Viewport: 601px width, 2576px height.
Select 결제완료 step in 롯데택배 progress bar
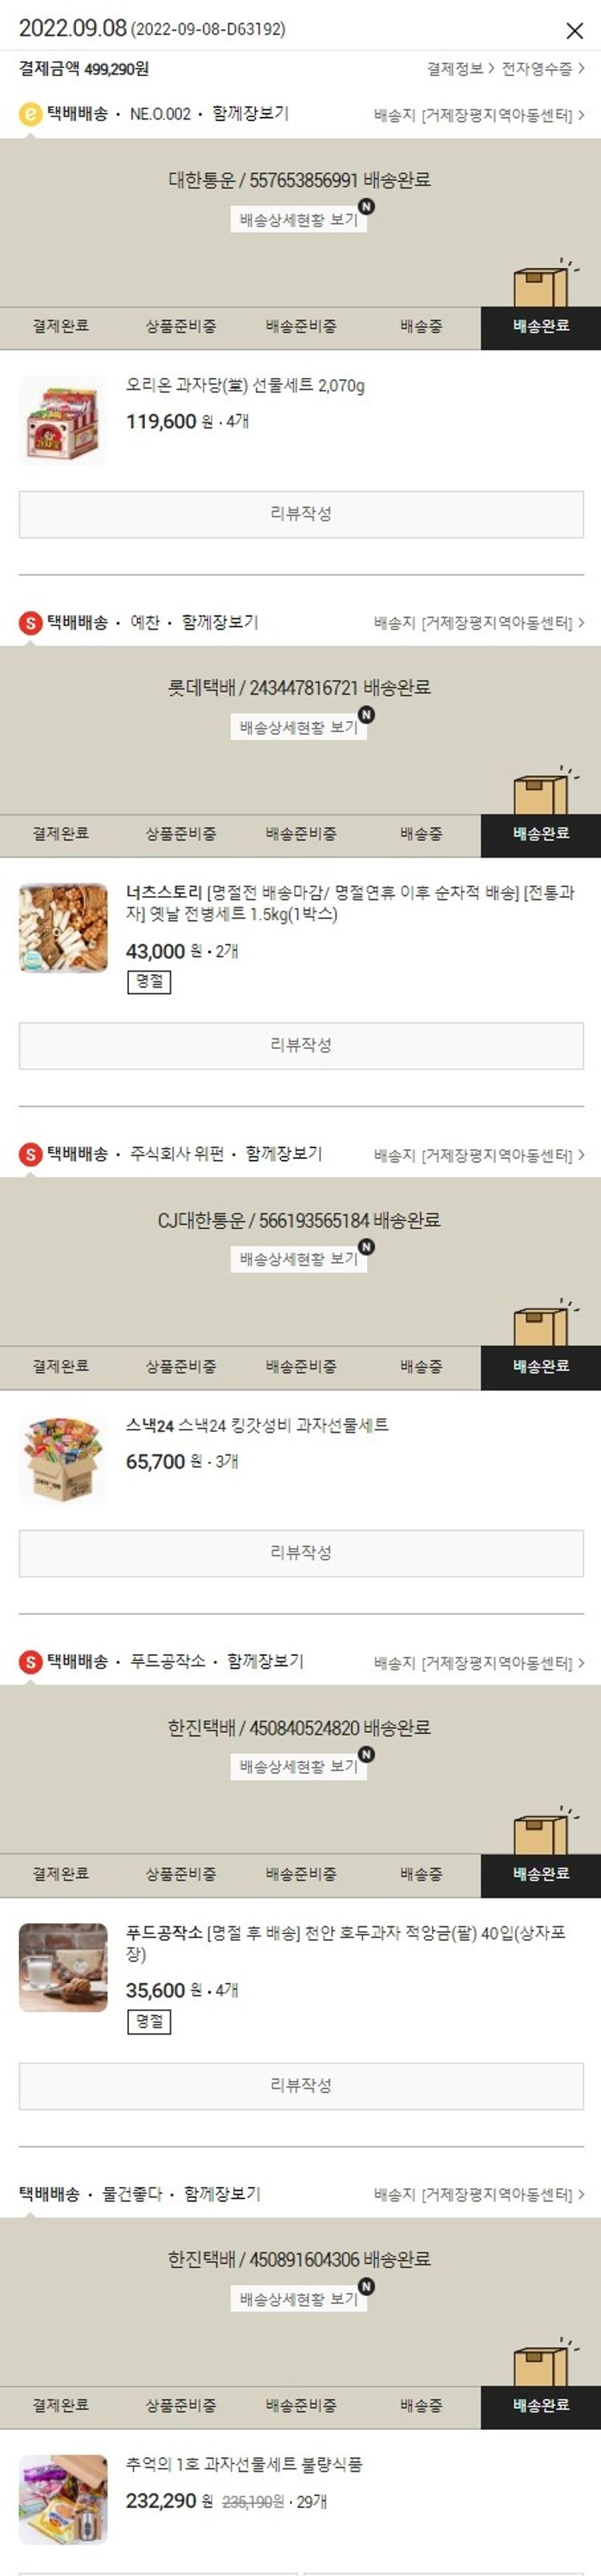click(x=61, y=834)
